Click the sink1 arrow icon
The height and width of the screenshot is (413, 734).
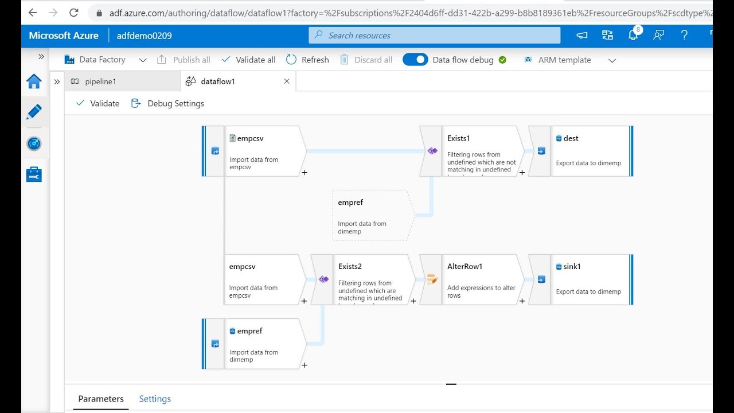click(541, 279)
